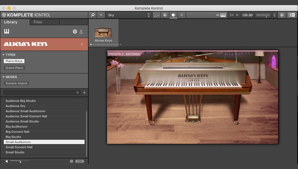Click the browser search magnifier icon
Image resolution: width=298 pixels, height=169 pixels.
point(93,15)
